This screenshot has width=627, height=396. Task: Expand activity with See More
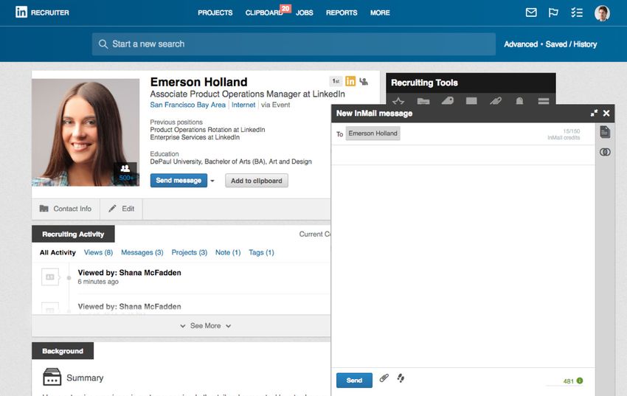coord(205,326)
